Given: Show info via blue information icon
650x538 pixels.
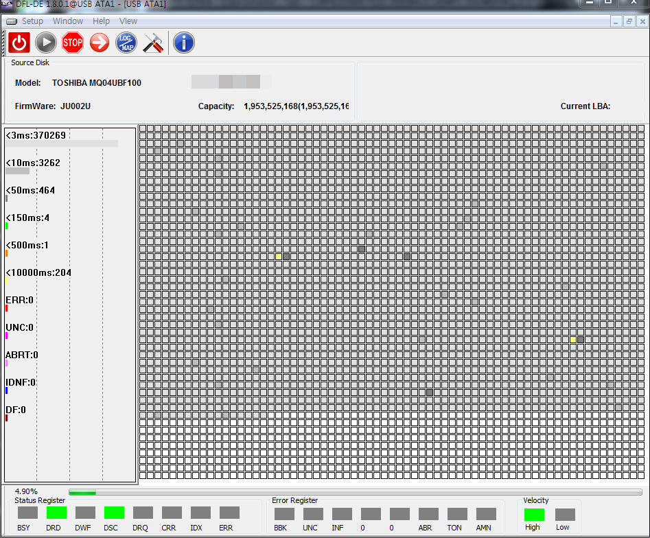Looking at the screenshot, I should coord(184,43).
